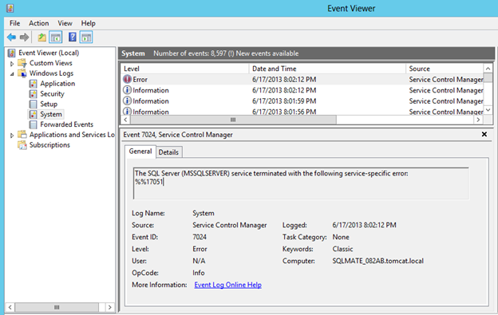Switch to the General tab
This screenshot has height=315, width=498.
coord(140,152)
